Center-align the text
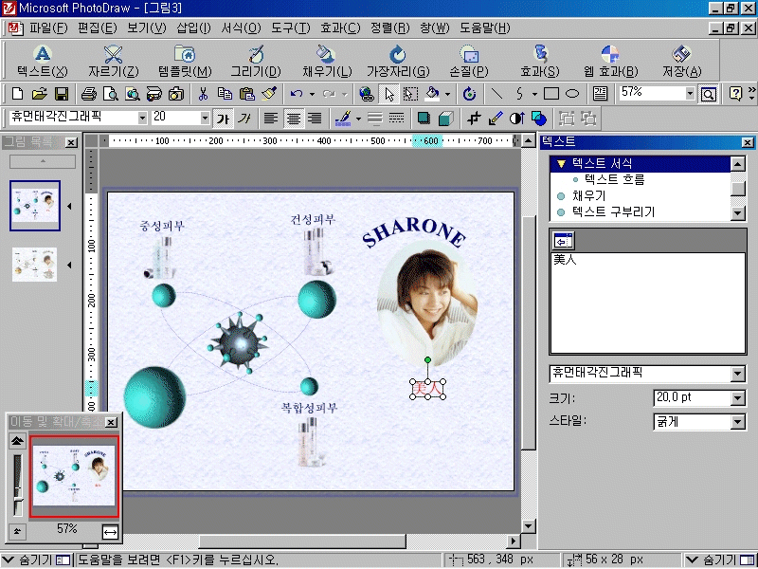Image resolution: width=758 pixels, height=569 pixels. click(x=294, y=118)
